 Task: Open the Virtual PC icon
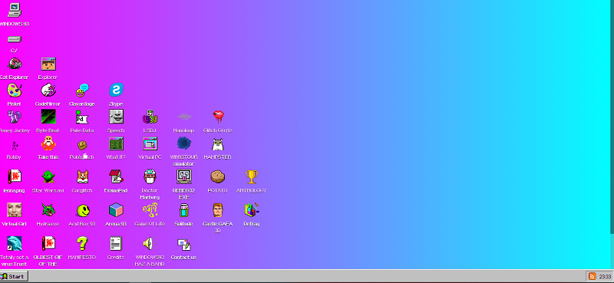[150, 143]
